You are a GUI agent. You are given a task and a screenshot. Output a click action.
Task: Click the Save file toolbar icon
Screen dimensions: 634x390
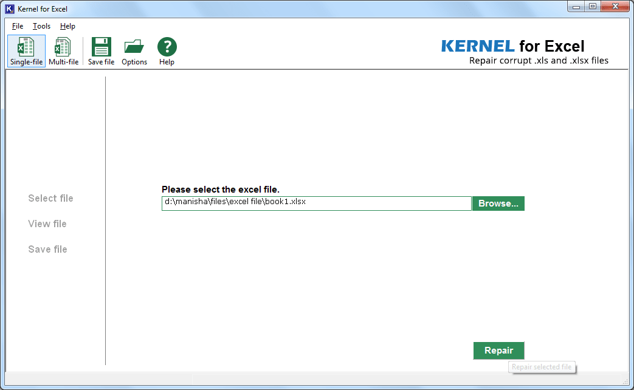tap(101, 51)
